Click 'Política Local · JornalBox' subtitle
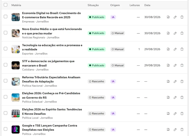The image size is (189, 136). click(37, 118)
